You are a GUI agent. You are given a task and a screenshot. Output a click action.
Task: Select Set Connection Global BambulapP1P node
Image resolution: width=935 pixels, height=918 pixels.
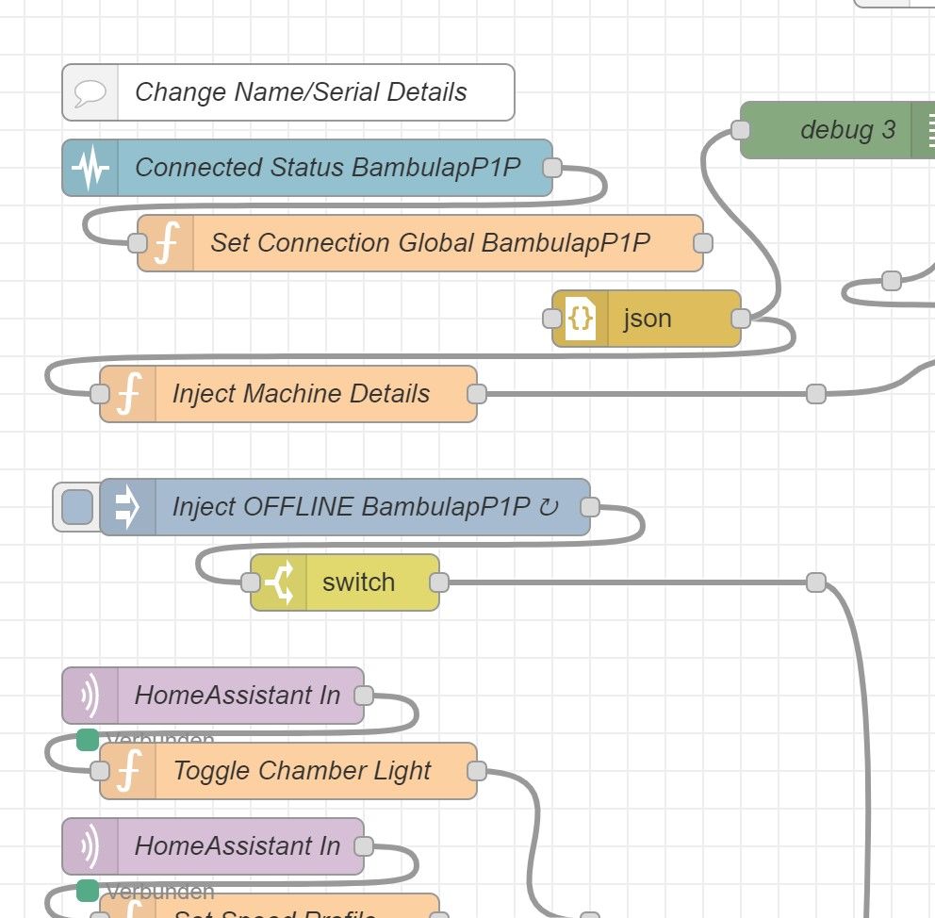point(420,243)
